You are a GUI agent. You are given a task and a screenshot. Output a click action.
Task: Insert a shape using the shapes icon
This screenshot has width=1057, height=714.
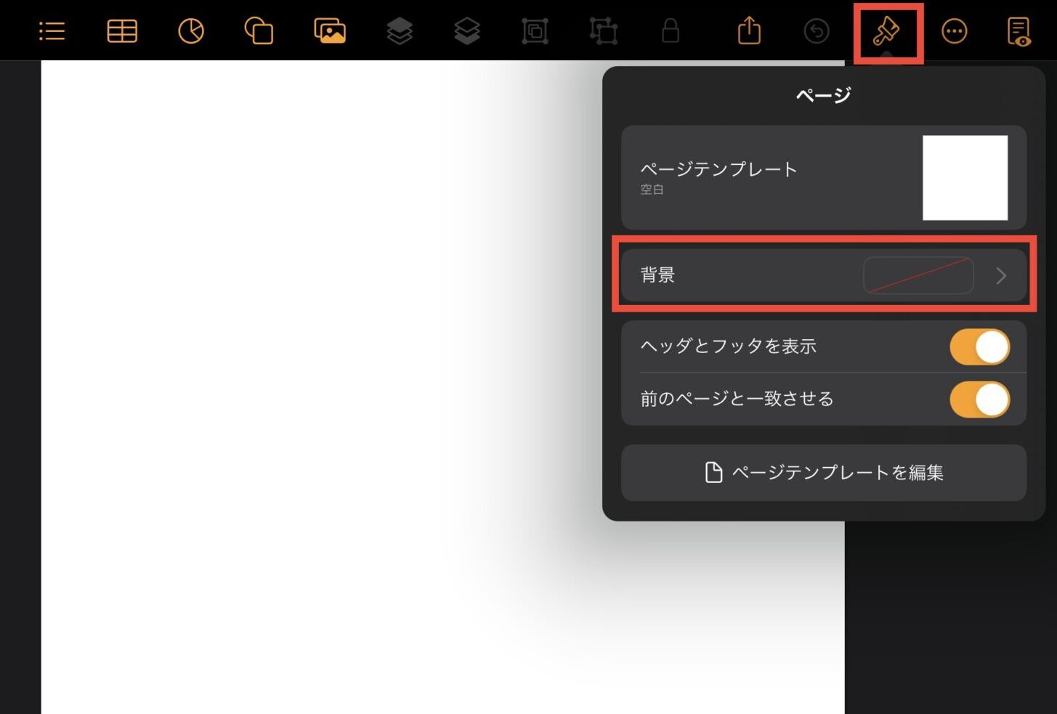click(x=259, y=31)
